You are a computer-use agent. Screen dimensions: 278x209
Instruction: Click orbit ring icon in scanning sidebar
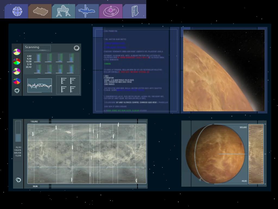click(x=17, y=91)
